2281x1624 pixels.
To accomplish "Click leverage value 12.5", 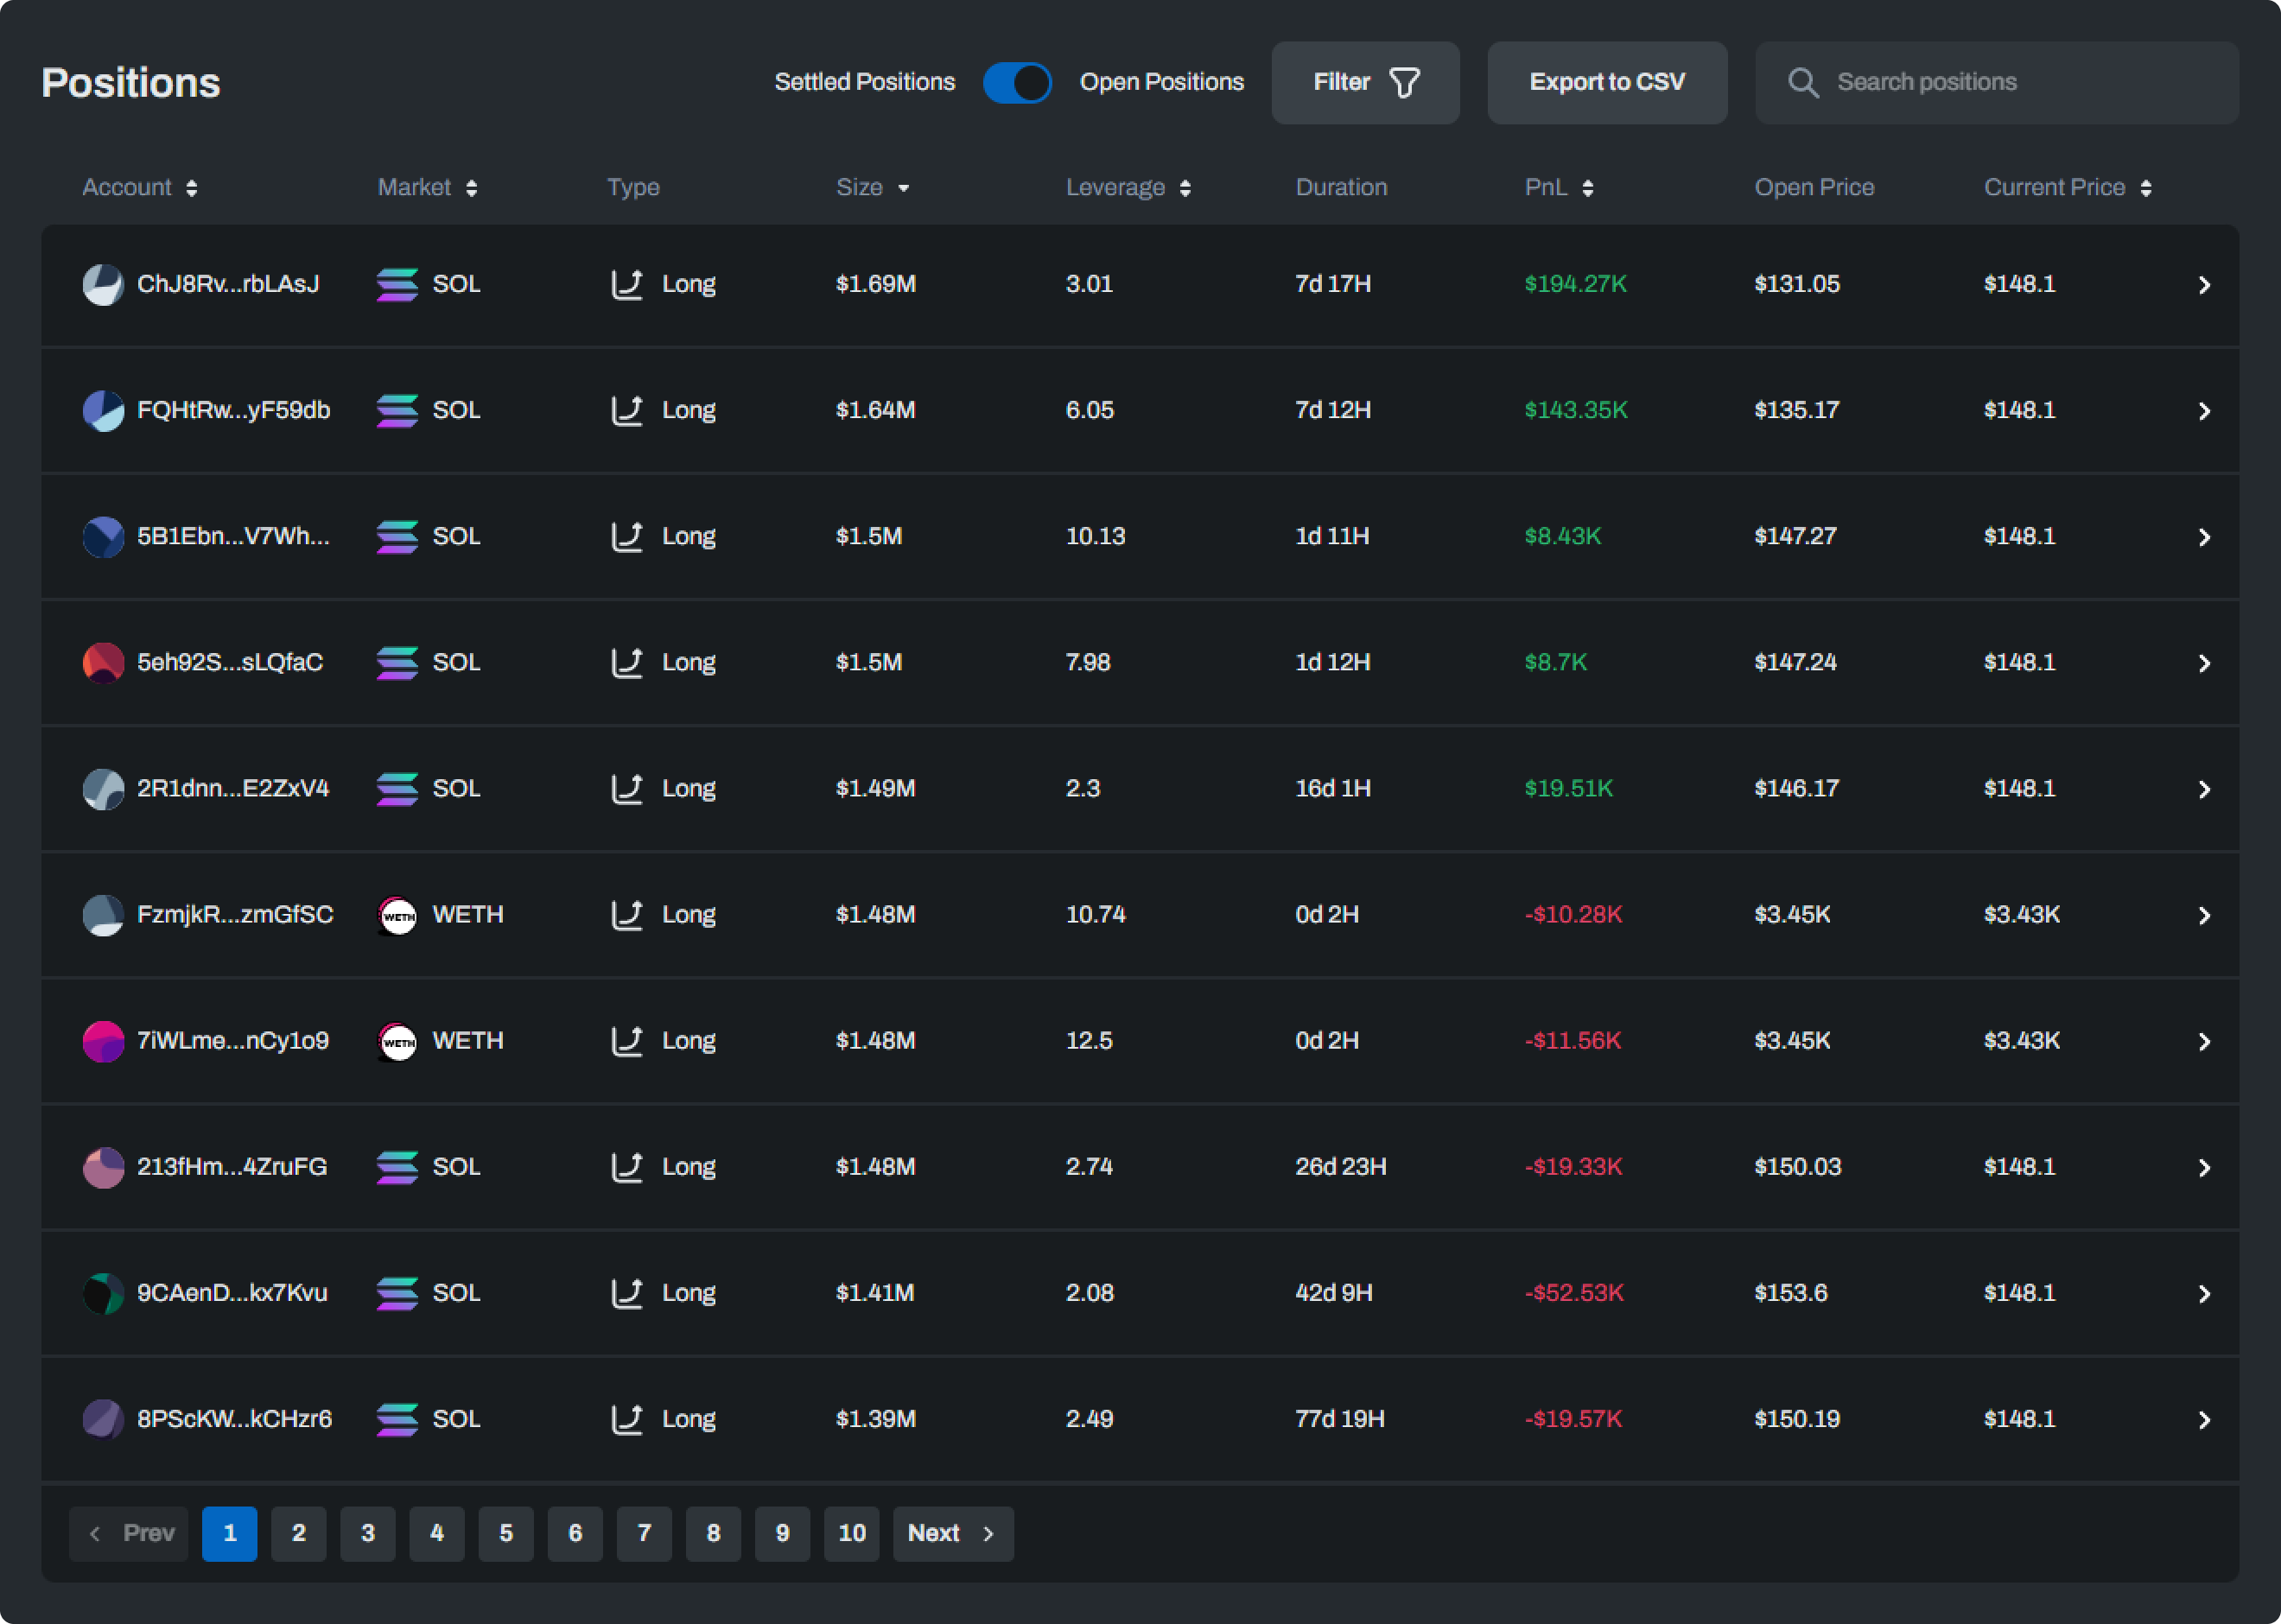I will [1089, 1040].
